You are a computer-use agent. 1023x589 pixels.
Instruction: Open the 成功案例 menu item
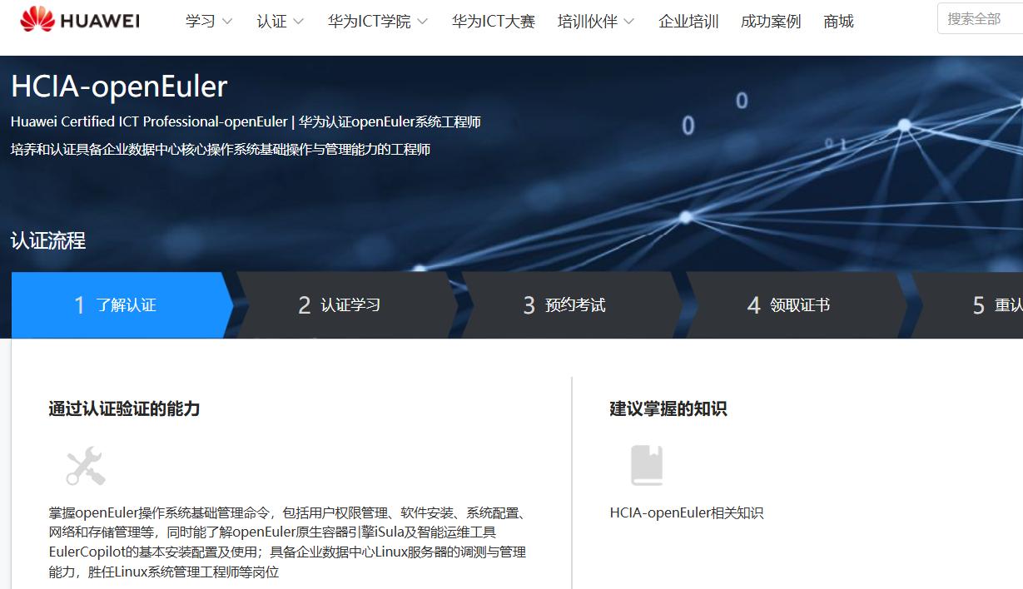[x=771, y=22]
